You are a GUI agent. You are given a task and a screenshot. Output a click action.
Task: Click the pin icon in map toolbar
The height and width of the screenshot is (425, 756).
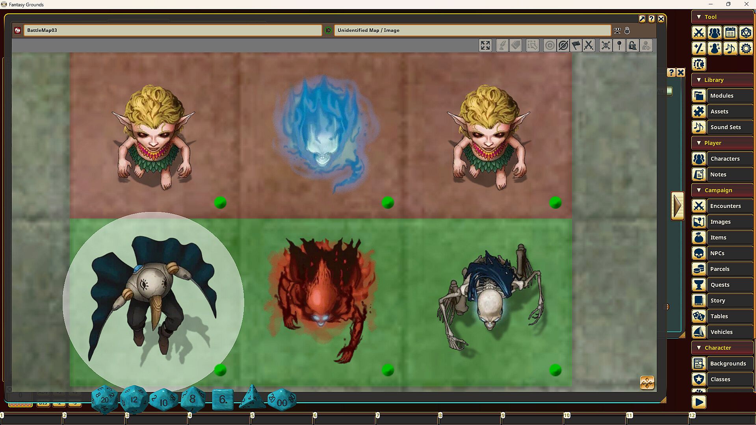(619, 46)
